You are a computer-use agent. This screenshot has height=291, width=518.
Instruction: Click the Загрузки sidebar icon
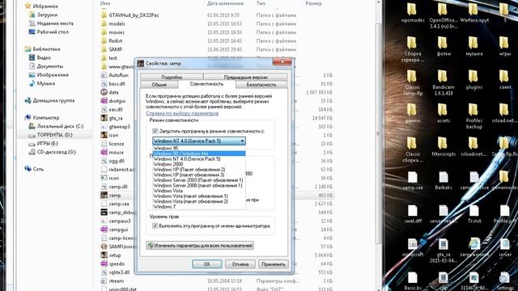coord(32,15)
